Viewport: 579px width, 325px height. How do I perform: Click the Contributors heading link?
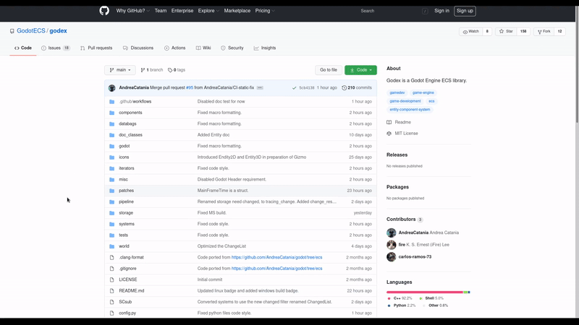(401, 220)
